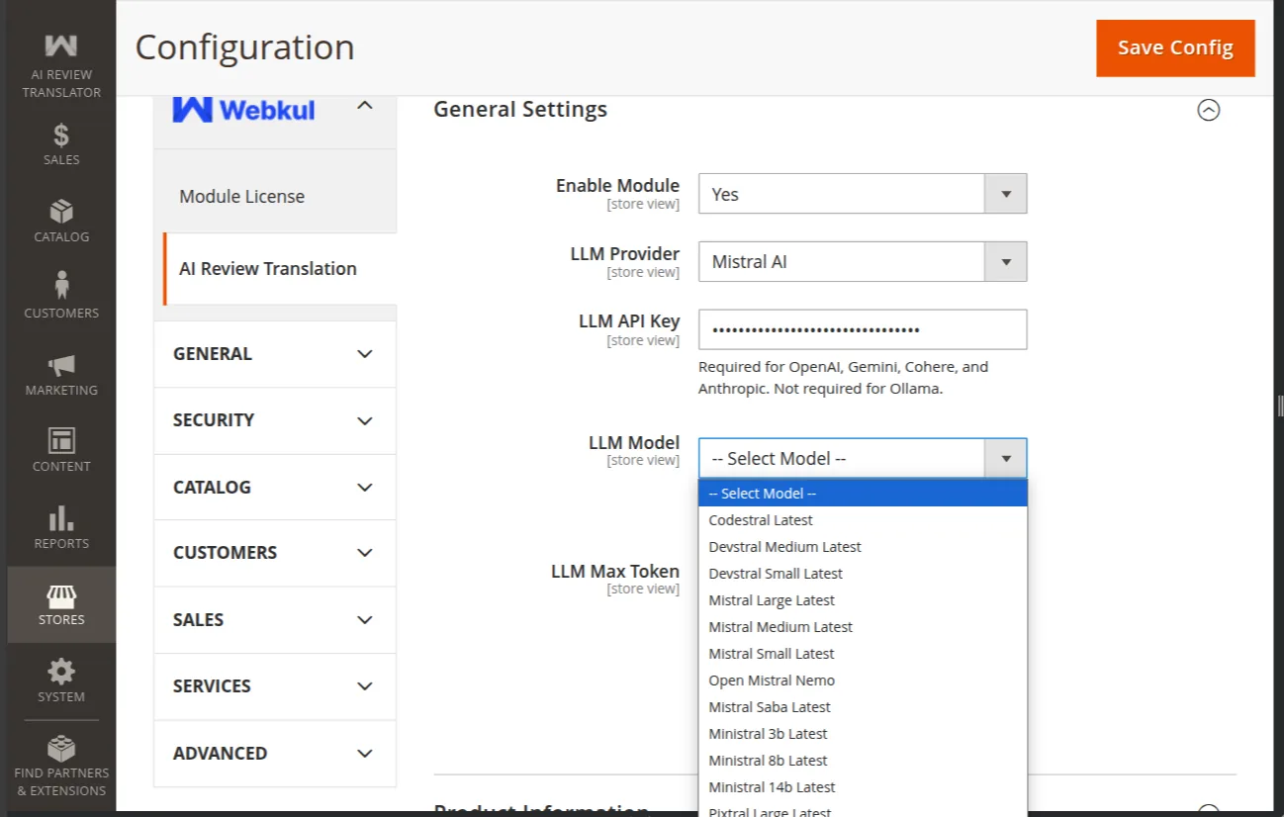
Task: Click the Enable Module label
Action: pos(617,185)
